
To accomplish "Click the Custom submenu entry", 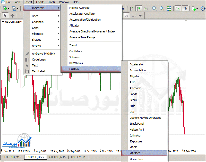I will 91,69.
